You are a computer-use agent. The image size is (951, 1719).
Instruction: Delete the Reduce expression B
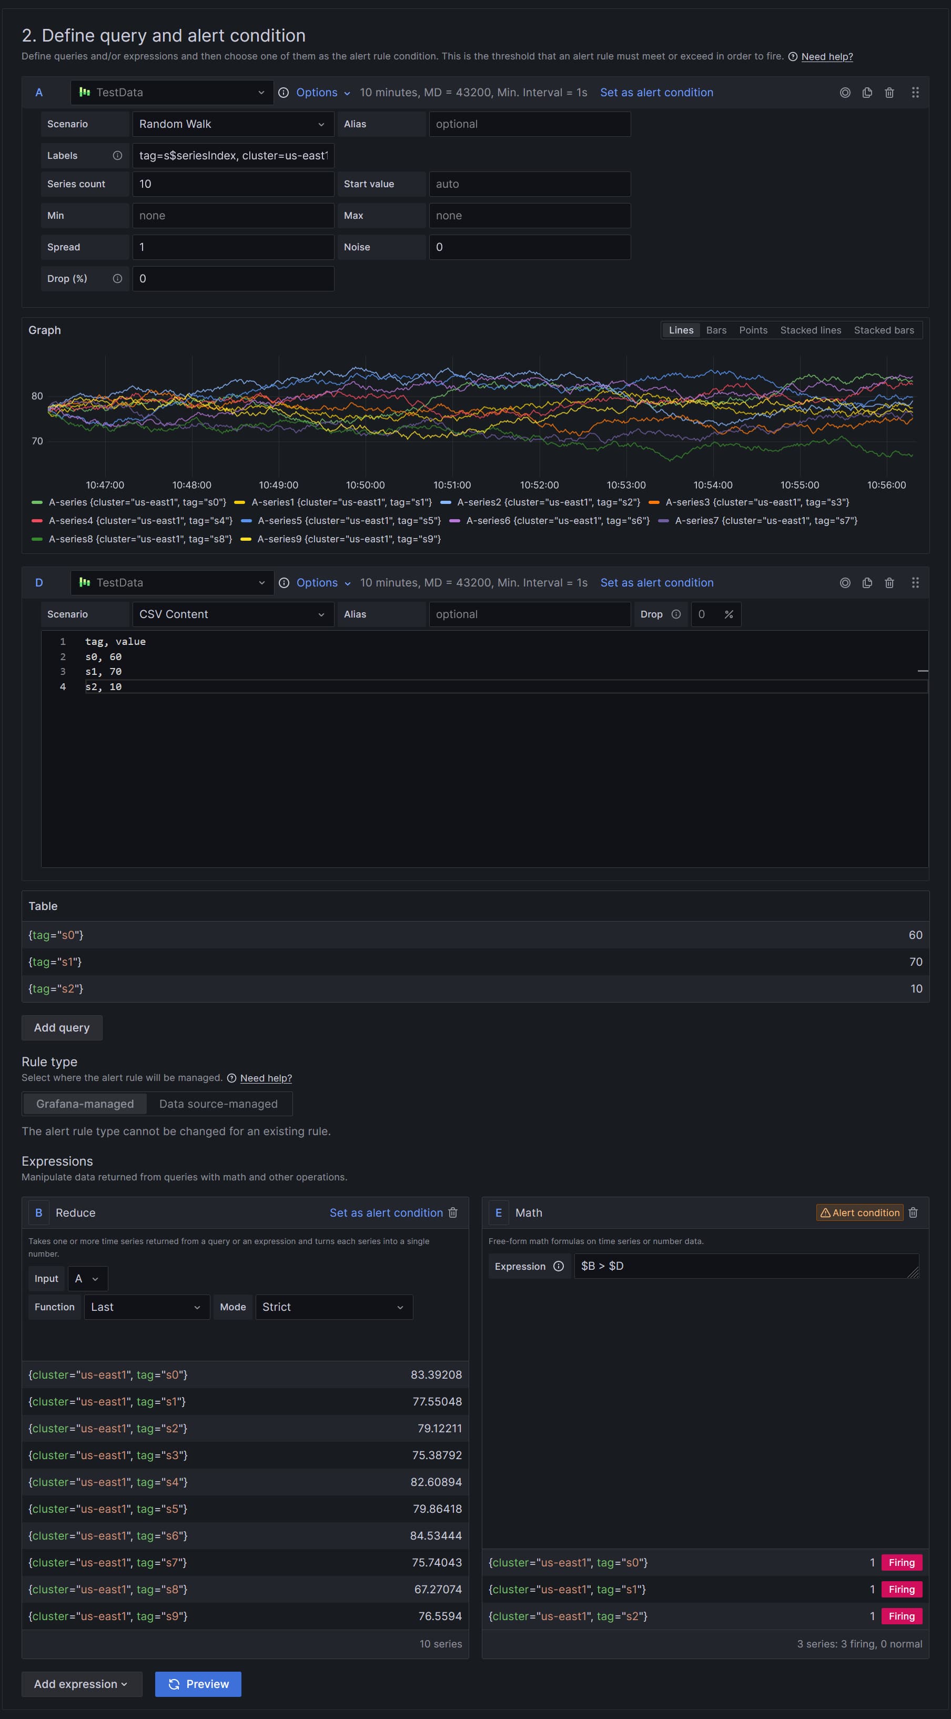click(x=452, y=1212)
